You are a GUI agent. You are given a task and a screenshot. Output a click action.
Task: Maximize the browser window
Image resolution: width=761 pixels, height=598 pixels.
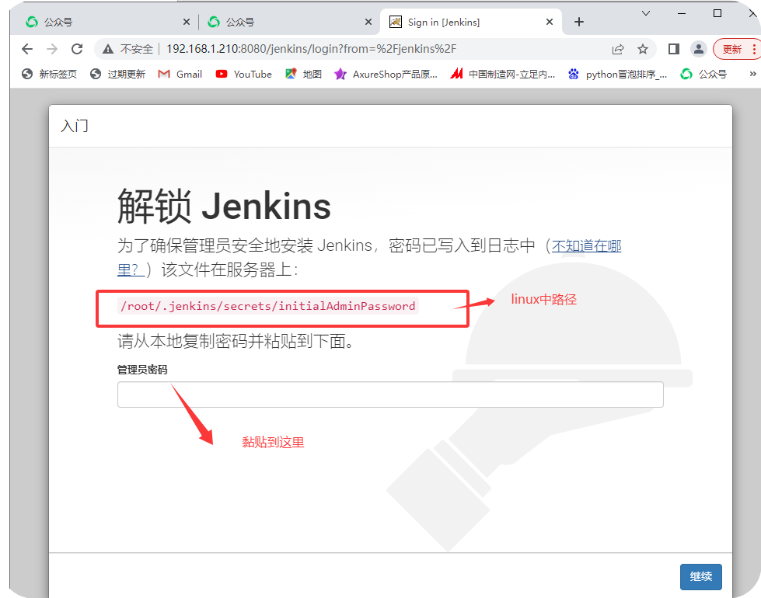(x=717, y=13)
